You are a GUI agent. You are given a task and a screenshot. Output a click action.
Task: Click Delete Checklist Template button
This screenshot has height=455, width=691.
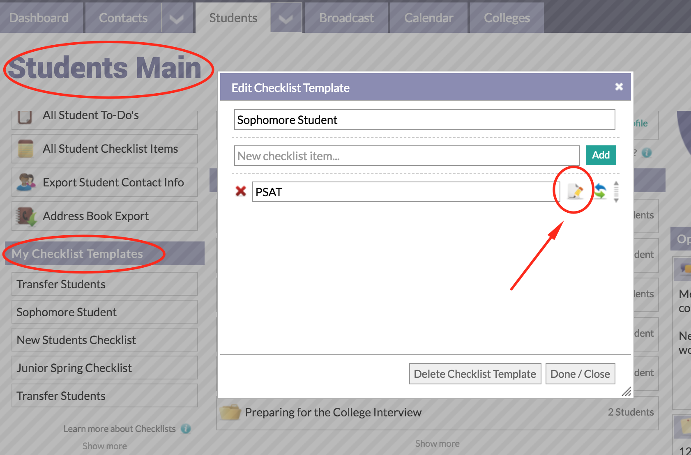coord(475,374)
